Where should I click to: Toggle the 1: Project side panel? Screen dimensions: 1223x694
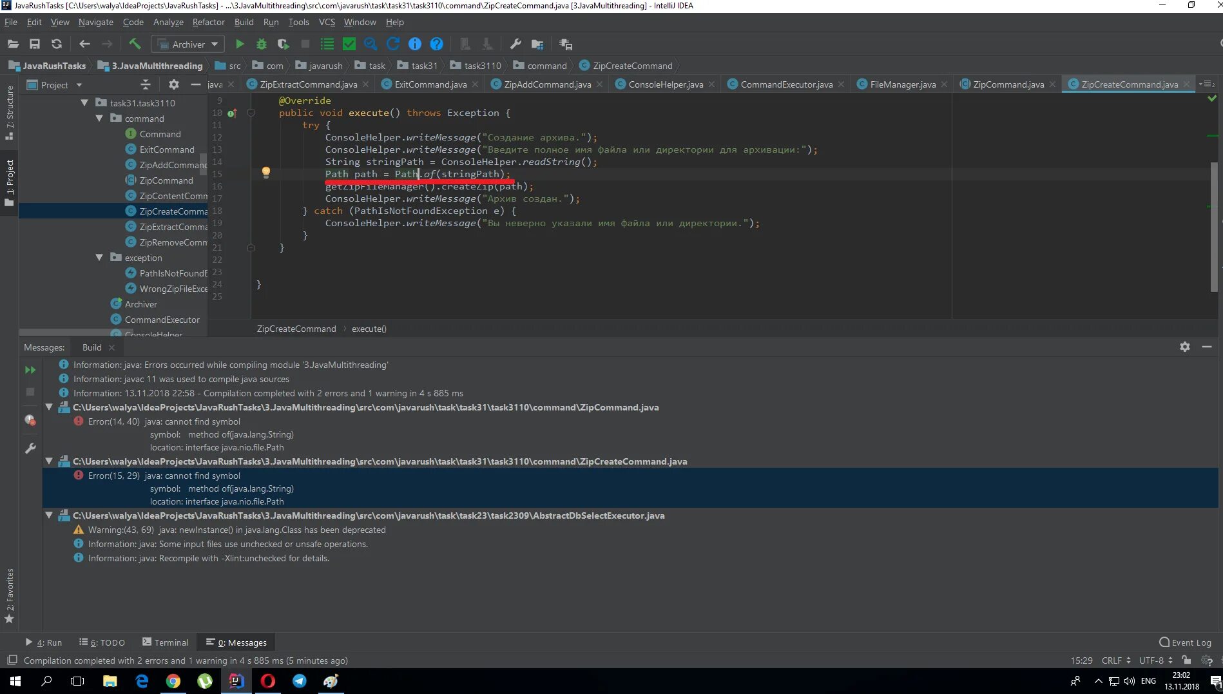(x=9, y=183)
